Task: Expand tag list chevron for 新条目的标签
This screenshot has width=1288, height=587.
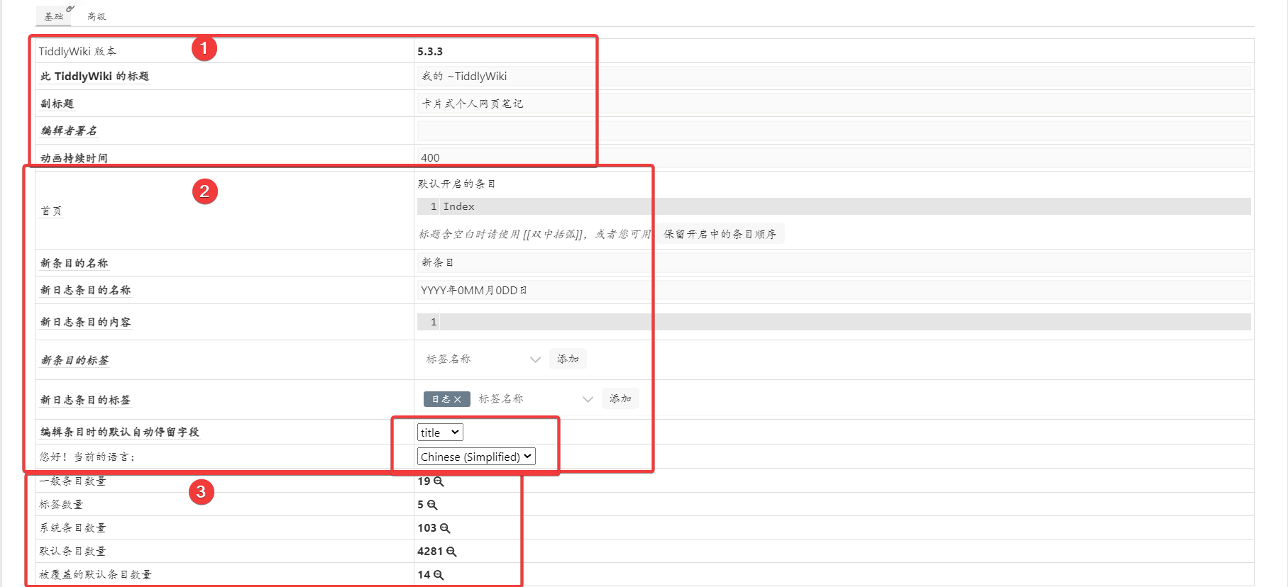Action: [x=535, y=359]
